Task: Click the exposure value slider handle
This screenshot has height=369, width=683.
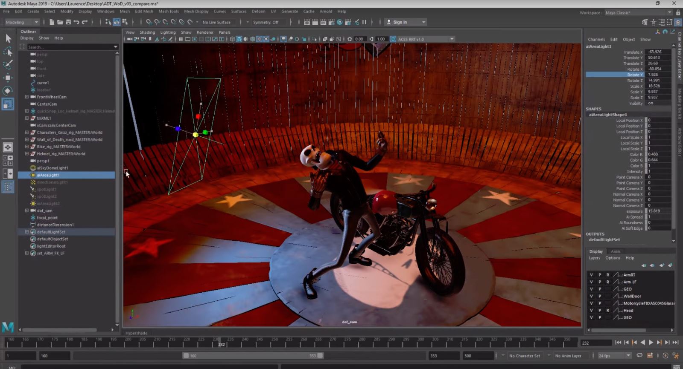Action: (646, 211)
